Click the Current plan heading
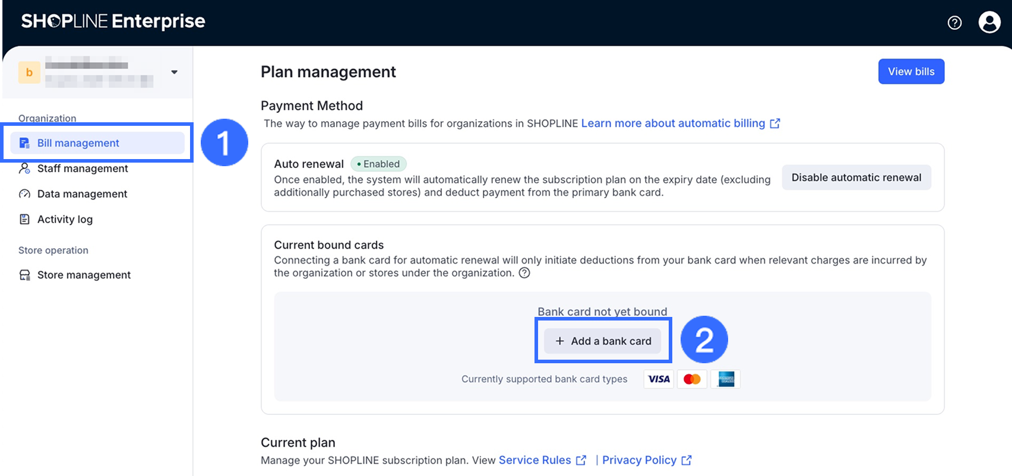1012x476 pixels. pos(298,443)
